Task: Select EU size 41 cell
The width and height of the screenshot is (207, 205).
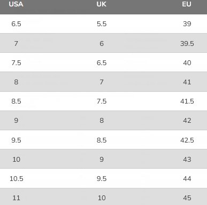Action: pos(187,82)
